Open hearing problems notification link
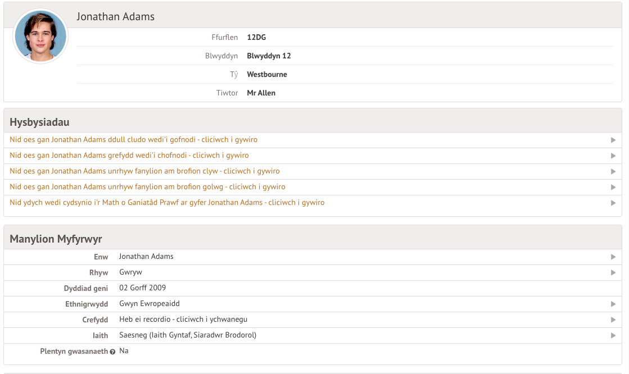 (x=144, y=171)
